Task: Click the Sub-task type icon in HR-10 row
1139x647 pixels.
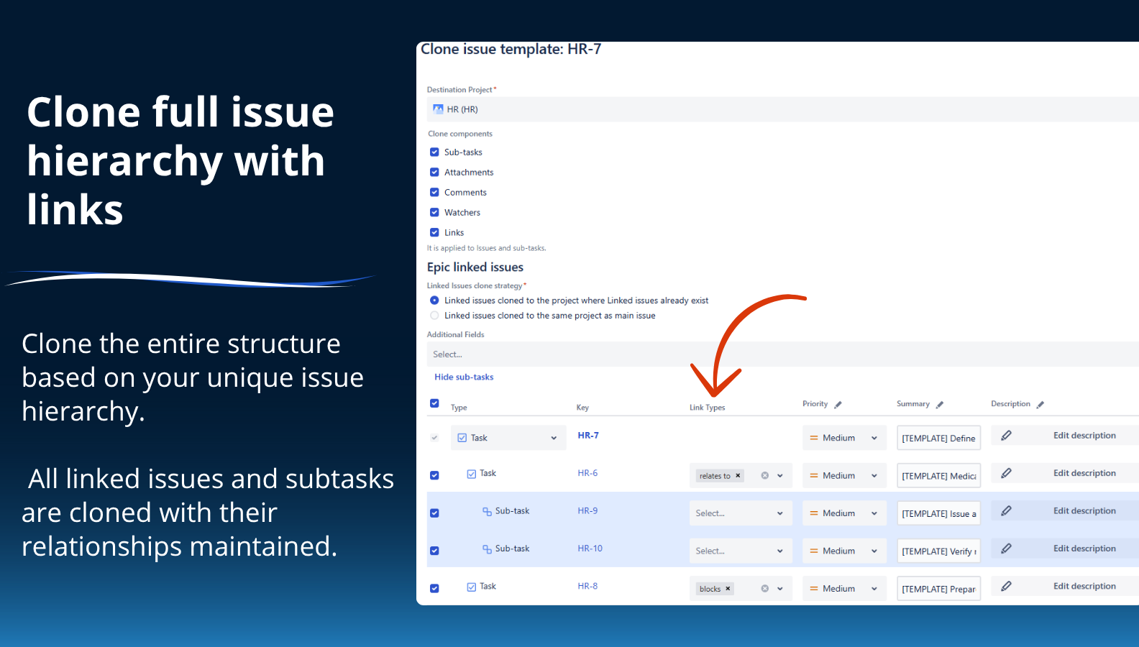Action: 487,549
